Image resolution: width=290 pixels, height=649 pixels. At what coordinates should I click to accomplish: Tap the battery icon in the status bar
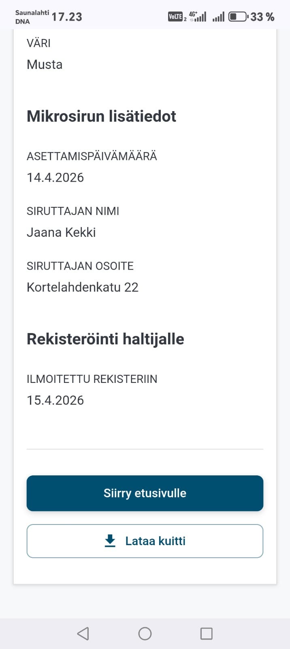(x=238, y=17)
